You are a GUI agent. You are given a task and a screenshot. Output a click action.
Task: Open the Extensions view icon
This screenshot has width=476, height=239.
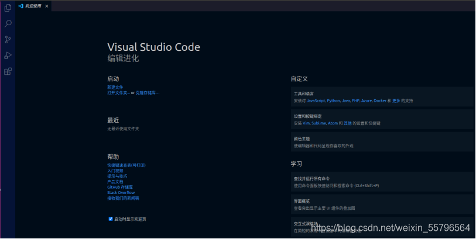pyautogui.click(x=8, y=71)
